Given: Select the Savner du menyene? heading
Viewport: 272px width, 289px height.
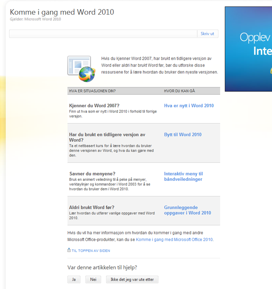Looking at the screenshot, I should [x=92, y=174].
